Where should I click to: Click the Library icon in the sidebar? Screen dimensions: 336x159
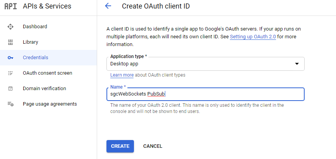(10, 42)
